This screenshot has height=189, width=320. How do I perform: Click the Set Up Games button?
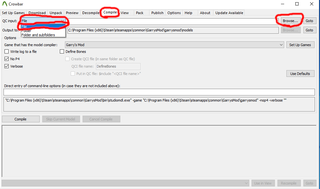point(300,45)
